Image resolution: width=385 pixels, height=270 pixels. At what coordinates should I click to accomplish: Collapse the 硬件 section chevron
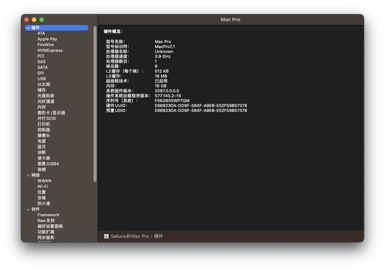point(28,28)
